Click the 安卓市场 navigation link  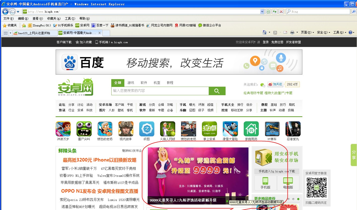tap(105, 105)
